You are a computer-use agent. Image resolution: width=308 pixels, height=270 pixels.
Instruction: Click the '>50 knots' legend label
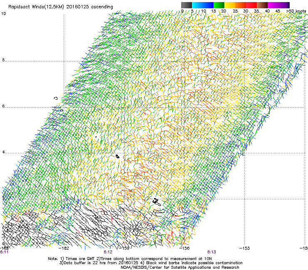296,11
